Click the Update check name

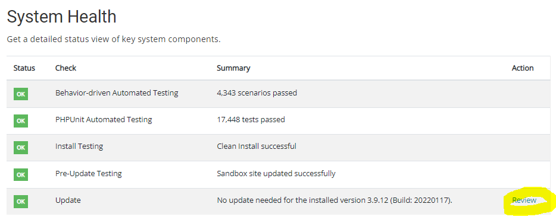[68, 200]
